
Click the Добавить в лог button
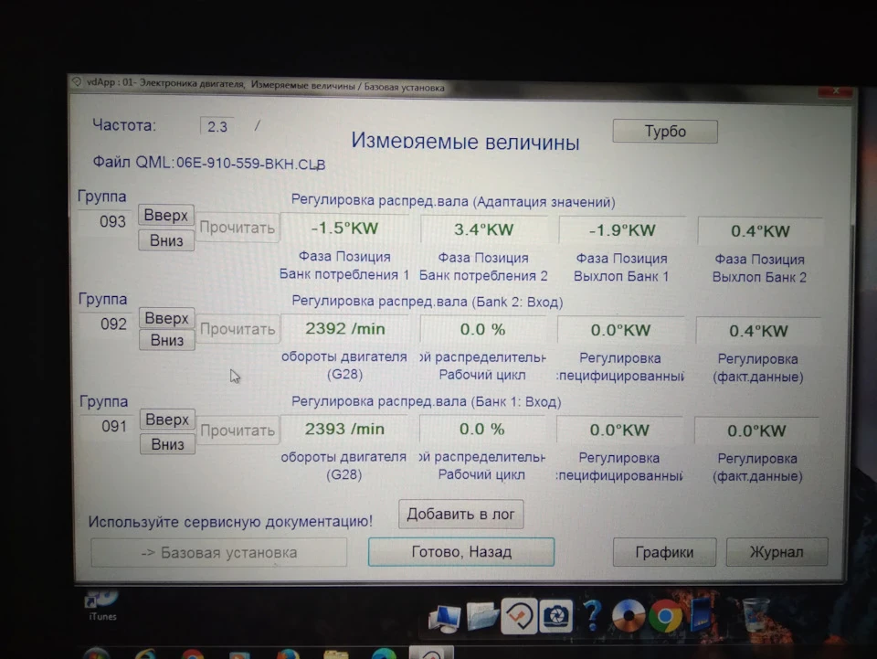pos(460,514)
